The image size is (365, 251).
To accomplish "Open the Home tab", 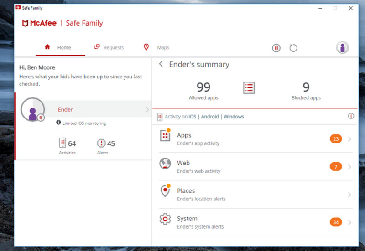I will pos(60,47).
